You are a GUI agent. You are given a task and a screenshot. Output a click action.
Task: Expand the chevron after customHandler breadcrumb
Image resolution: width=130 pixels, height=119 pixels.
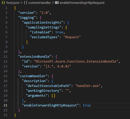(x=53, y=3)
